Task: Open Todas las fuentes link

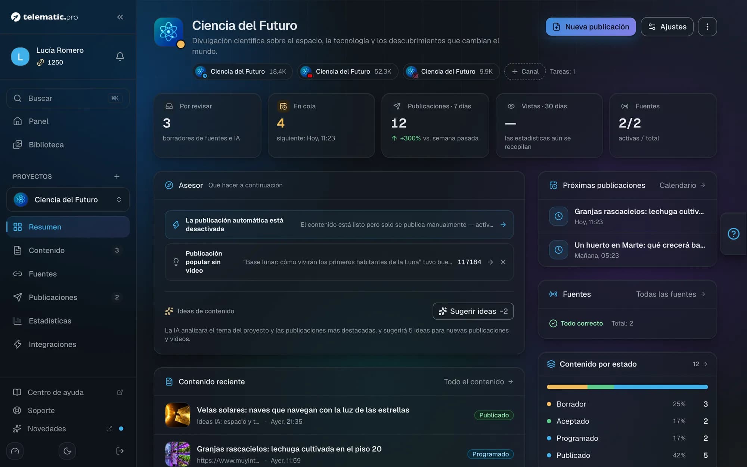Action: click(x=670, y=294)
